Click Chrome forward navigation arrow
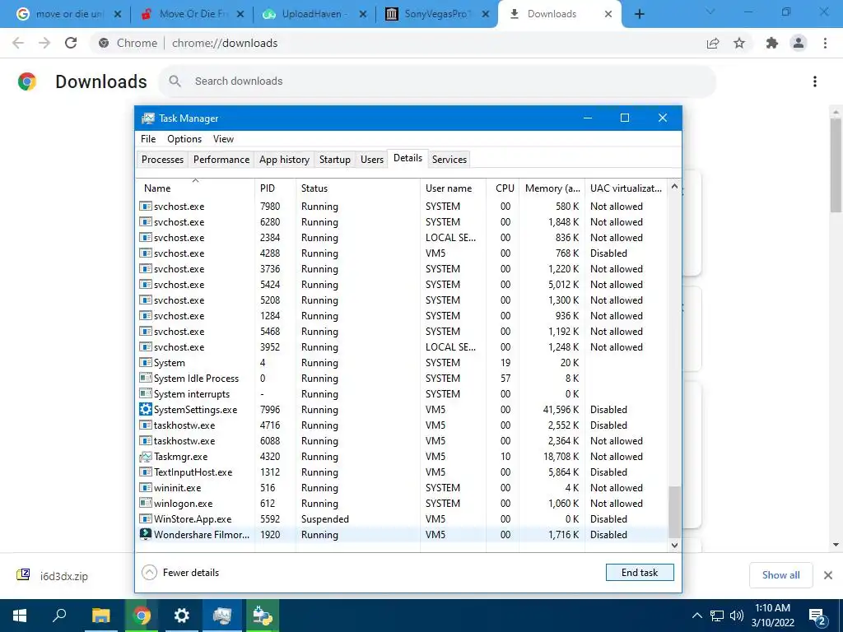Screen dimensions: 843x632 point(44,43)
